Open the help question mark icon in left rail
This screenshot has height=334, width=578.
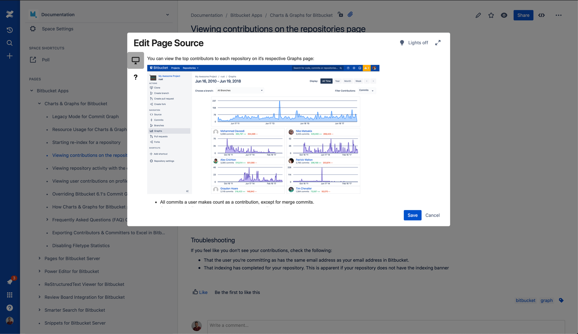(10, 308)
